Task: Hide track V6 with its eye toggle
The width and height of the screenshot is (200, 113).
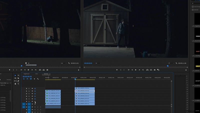Action: (35, 91)
